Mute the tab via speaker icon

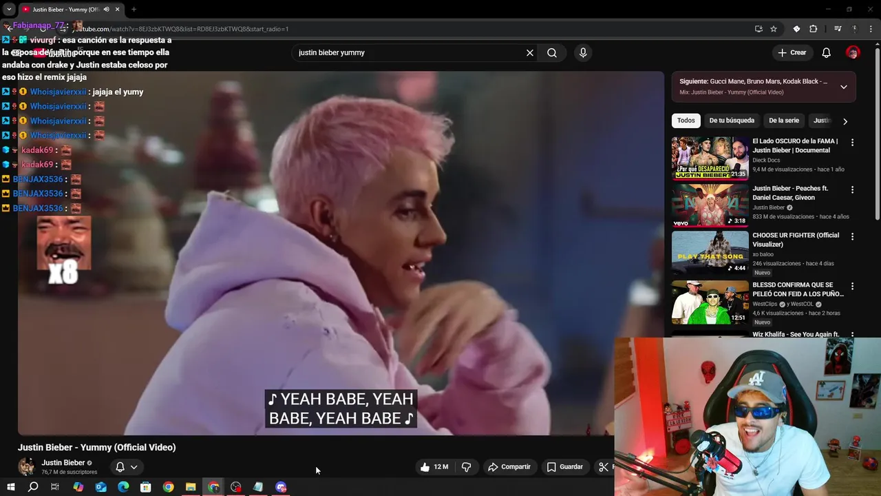(106, 10)
